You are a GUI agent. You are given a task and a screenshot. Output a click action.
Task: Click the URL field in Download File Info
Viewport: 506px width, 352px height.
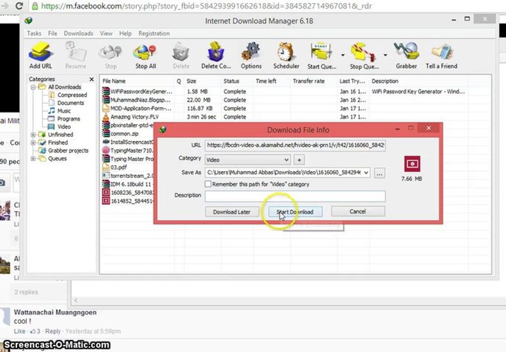(x=295, y=145)
